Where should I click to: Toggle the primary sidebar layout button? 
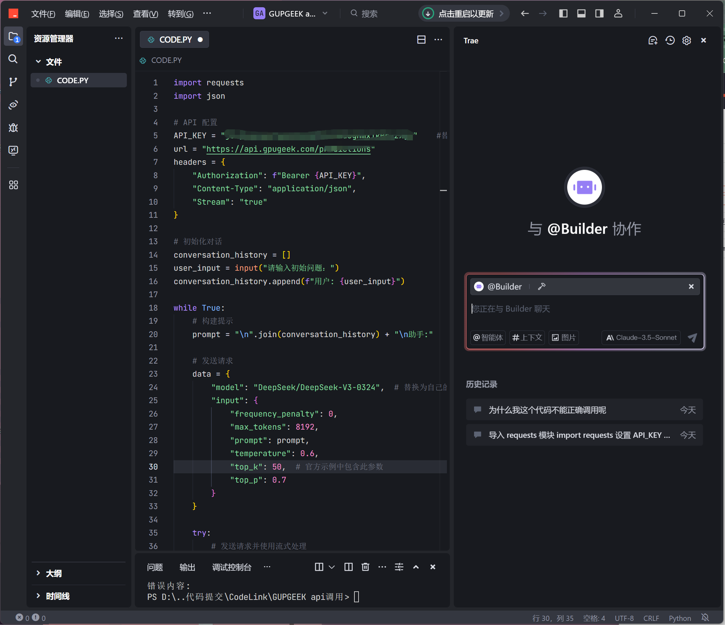[563, 14]
